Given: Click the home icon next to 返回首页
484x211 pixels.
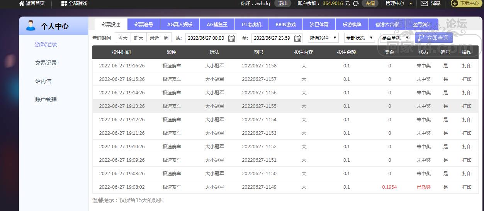Looking at the screenshot, I should pos(22,3).
